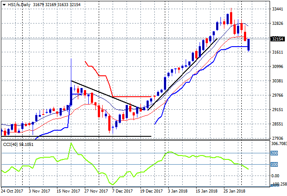287x196 pixels.
Task: Click the green CCI line trough in December
Action: coord(113,184)
